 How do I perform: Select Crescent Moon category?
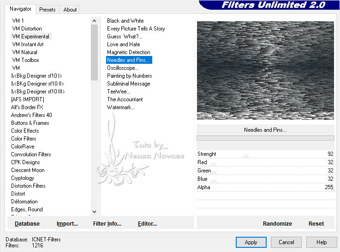click(x=28, y=170)
